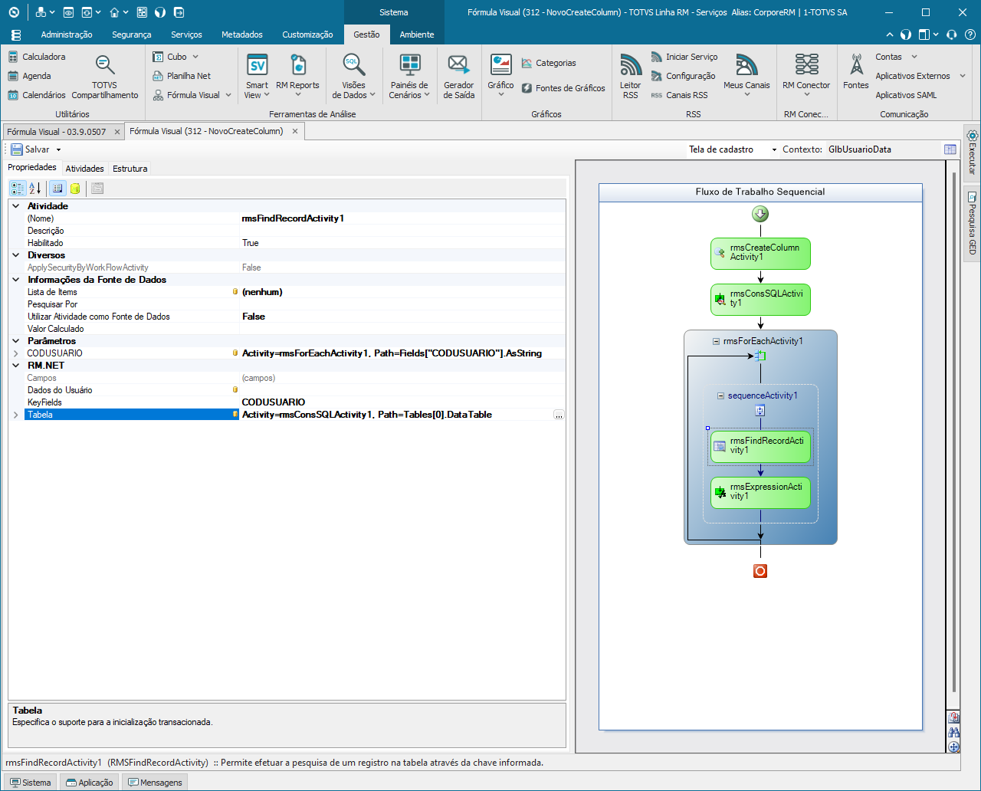
Task: Open Aplicativos SAML
Action: coord(906,95)
